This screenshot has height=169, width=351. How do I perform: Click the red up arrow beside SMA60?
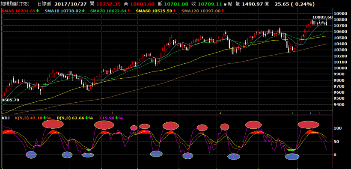click(174, 11)
